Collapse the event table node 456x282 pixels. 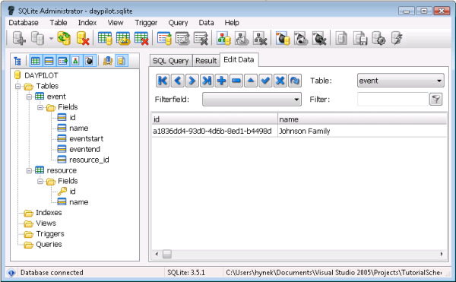coord(29,97)
